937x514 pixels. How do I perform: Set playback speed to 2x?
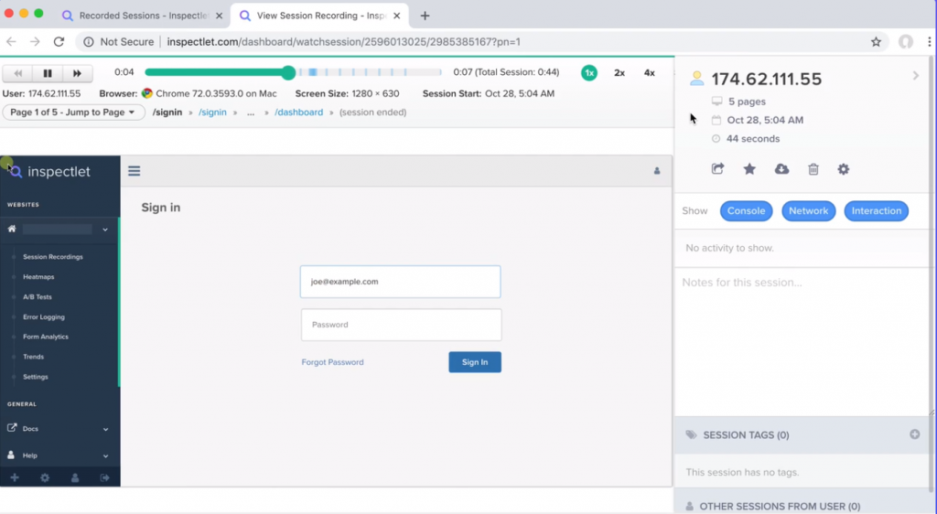pos(619,73)
